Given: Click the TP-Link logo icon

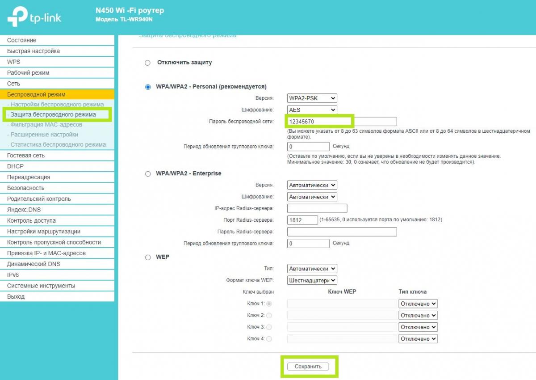Looking at the screenshot, I should coord(17,17).
